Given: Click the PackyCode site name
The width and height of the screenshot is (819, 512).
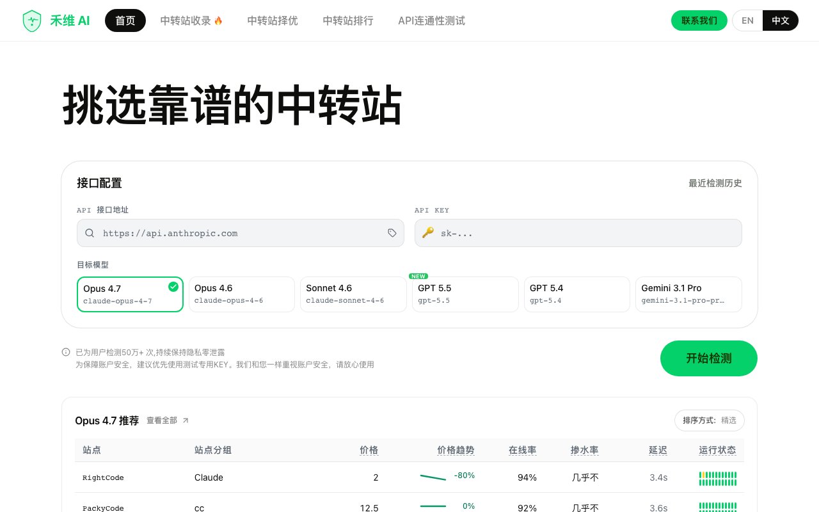Looking at the screenshot, I should click(x=103, y=508).
